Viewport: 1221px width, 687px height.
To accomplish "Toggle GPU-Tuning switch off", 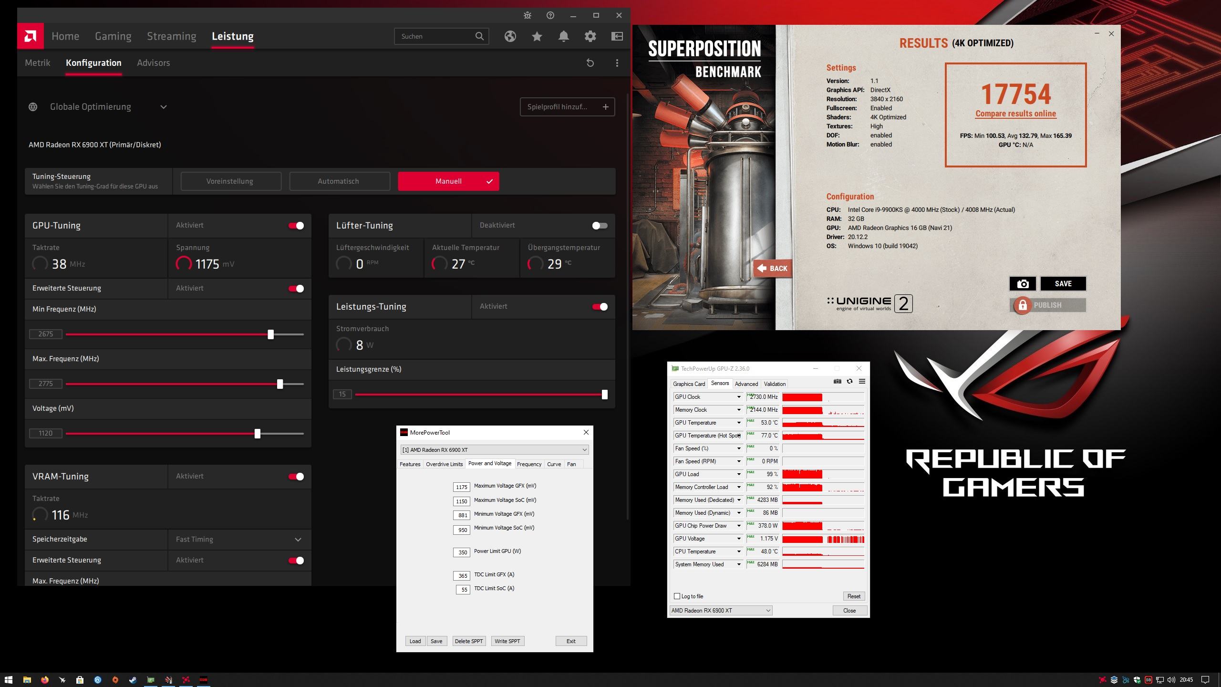I will tap(296, 226).
